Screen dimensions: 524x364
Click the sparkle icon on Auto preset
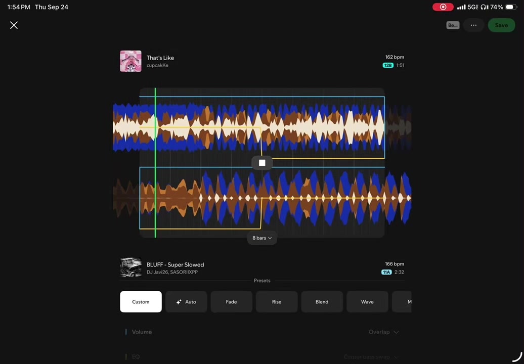click(179, 302)
